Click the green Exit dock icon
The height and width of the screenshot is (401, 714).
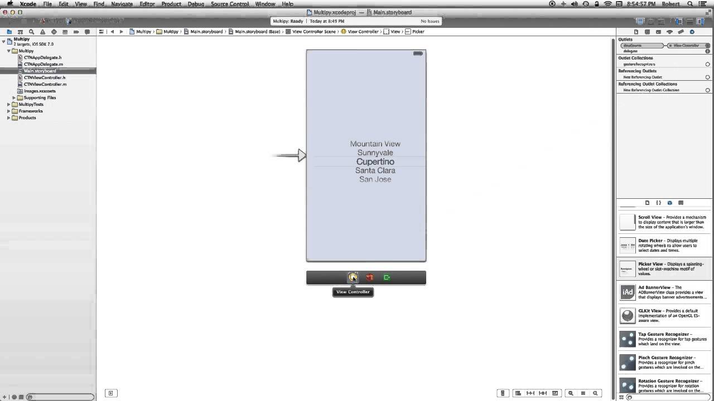pyautogui.click(x=387, y=277)
